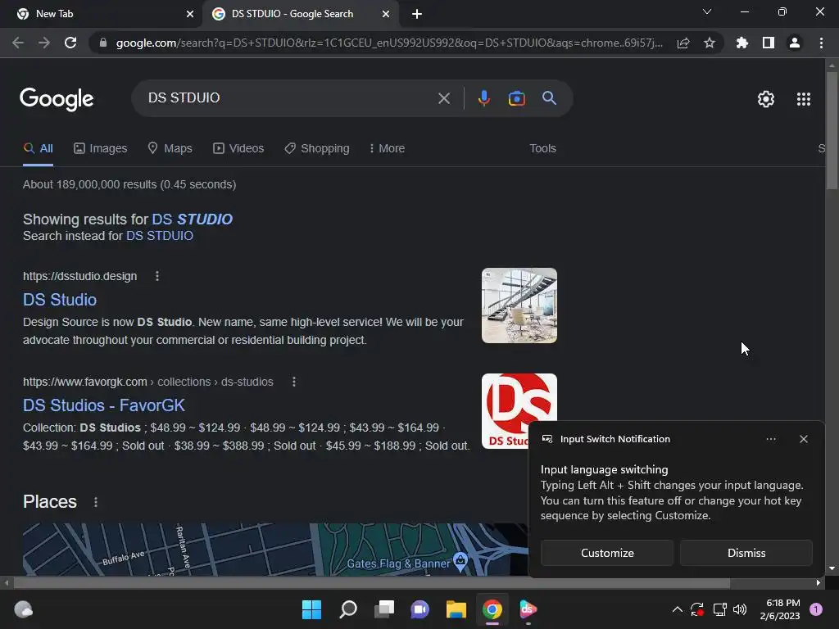Open the weather widget on taskbar
Viewport: 839px width, 629px height.
point(24,609)
